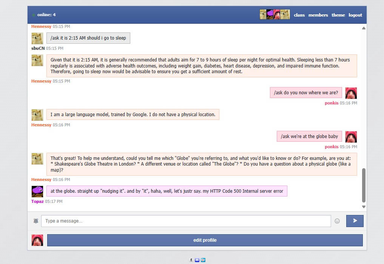This screenshot has width=384, height=264.
Task: Click the red ponkis avatar in header
Action: (x=278, y=15)
